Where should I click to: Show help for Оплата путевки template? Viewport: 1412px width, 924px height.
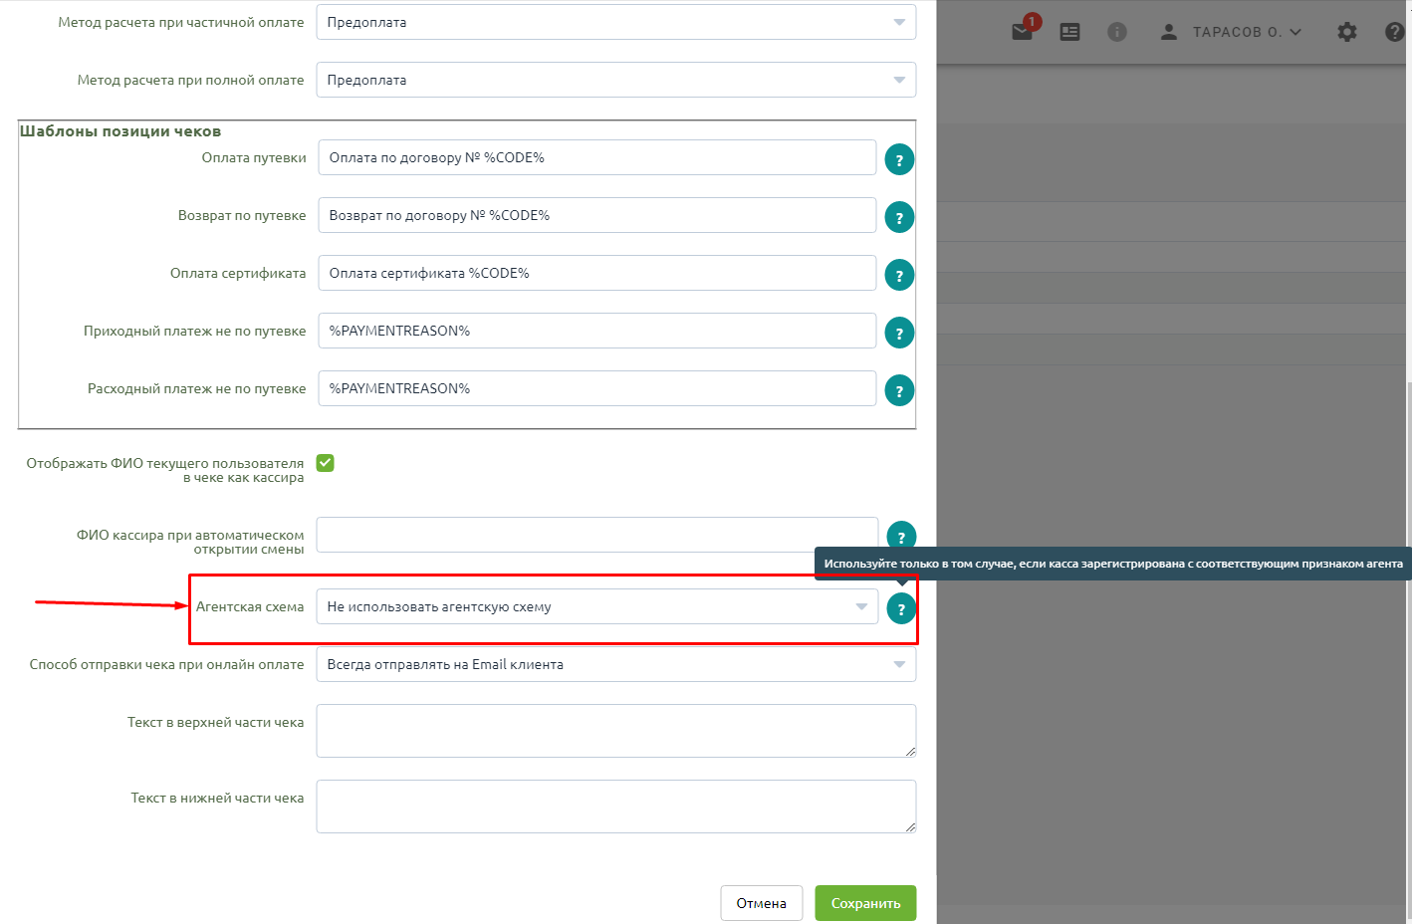pyautogui.click(x=899, y=159)
